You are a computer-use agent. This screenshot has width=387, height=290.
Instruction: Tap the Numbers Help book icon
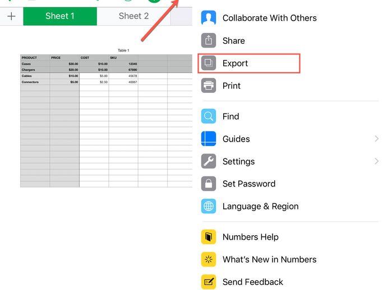tap(209, 237)
